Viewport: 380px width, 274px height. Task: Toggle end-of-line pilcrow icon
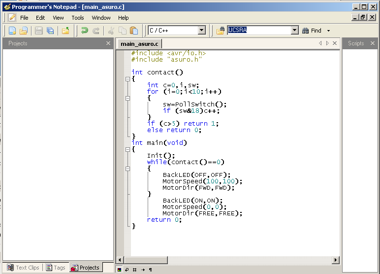pyautogui.click(x=151, y=270)
